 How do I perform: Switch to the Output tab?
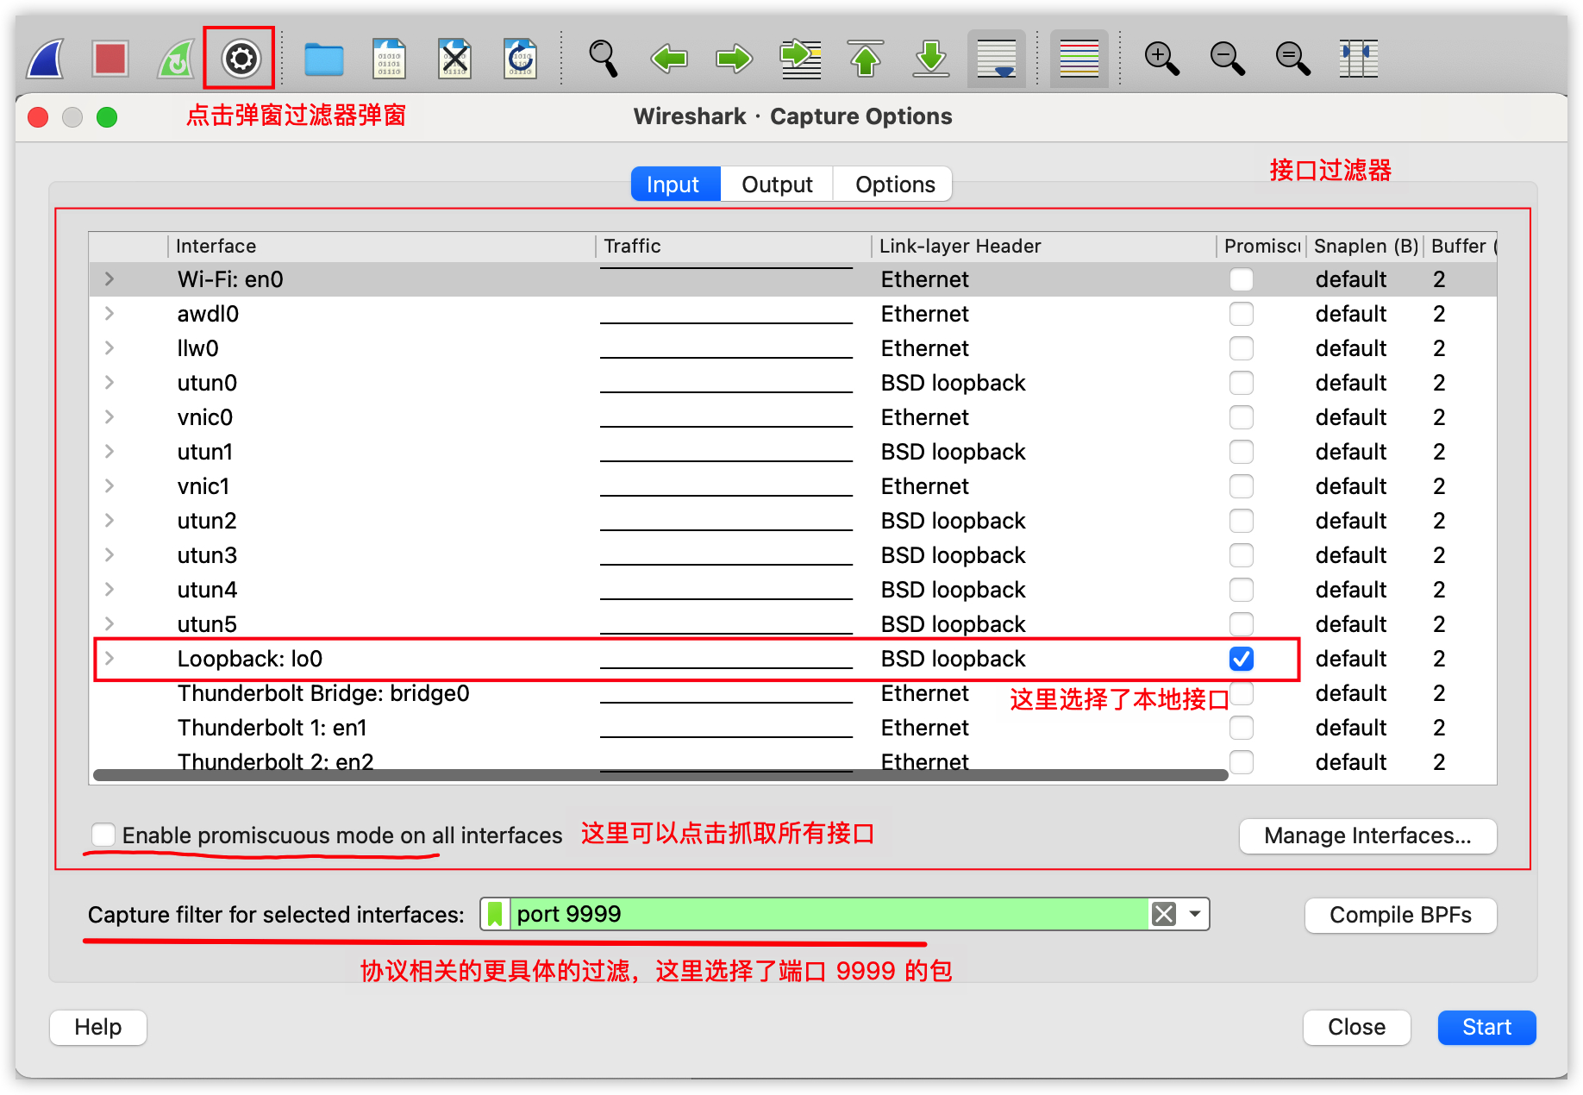(775, 184)
